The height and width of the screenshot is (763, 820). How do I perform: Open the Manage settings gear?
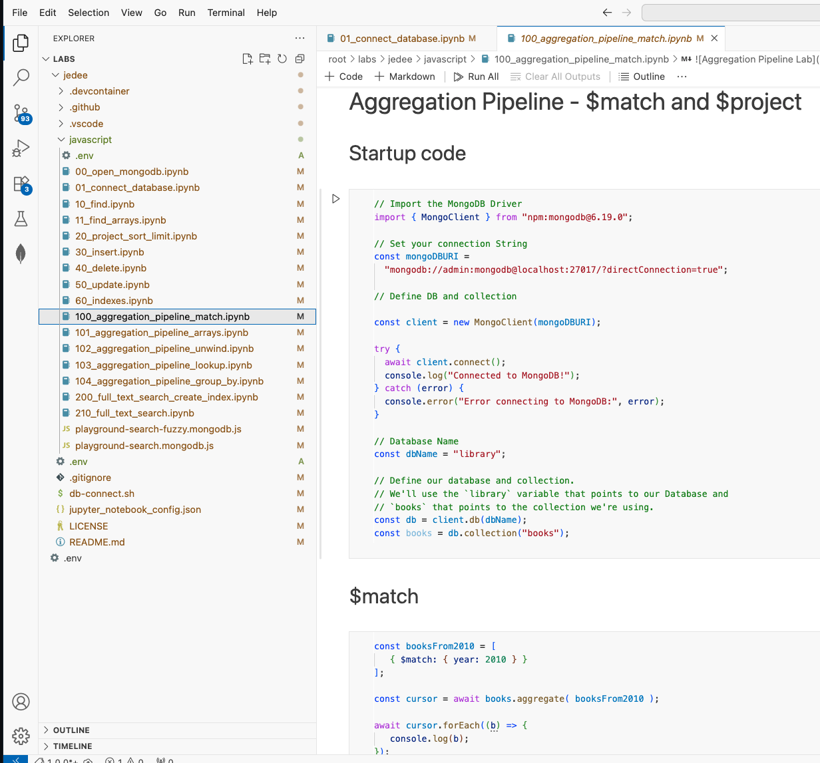pyautogui.click(x=21, y=736)
